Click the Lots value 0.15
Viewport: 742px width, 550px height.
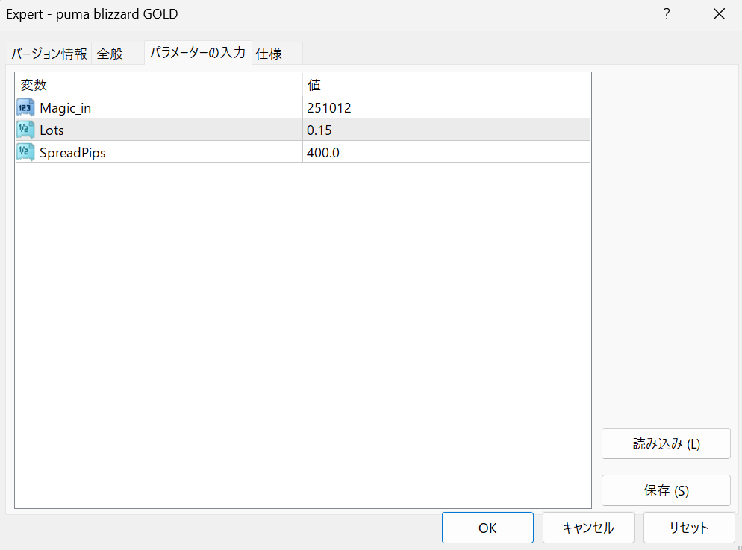pyautogui.click(x=319, y=130)
